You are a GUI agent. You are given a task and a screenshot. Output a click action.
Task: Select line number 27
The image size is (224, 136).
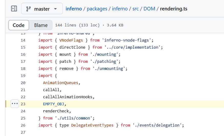23,132
